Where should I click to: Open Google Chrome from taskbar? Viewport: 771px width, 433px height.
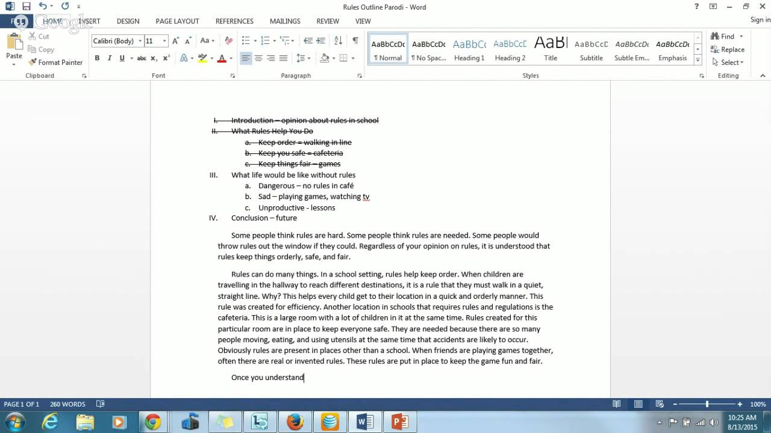[x=153, y=422]
